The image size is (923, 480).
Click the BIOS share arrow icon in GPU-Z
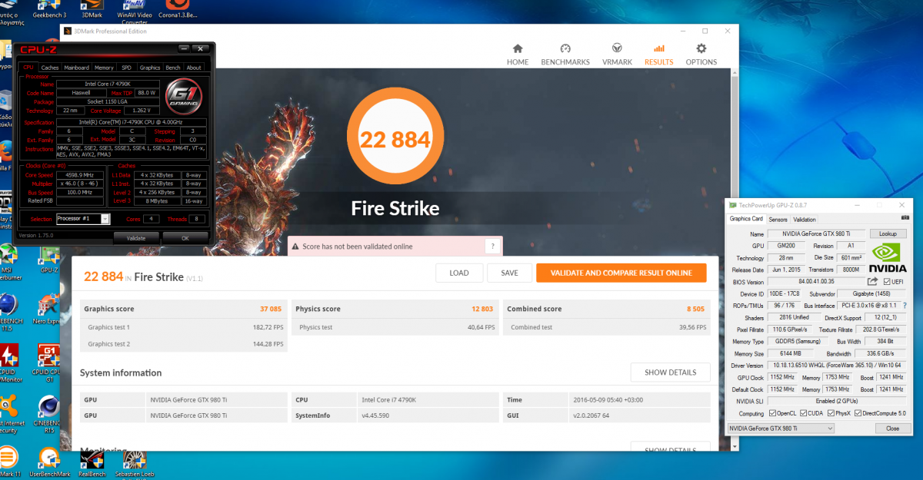coord(872,282)
